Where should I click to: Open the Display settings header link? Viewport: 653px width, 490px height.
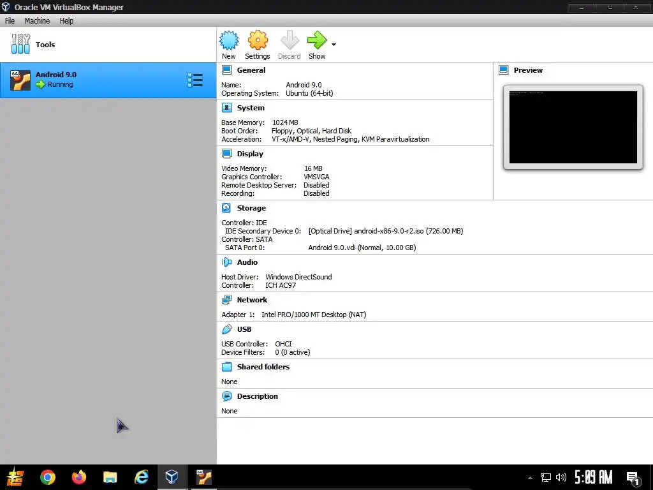point(250,154)
